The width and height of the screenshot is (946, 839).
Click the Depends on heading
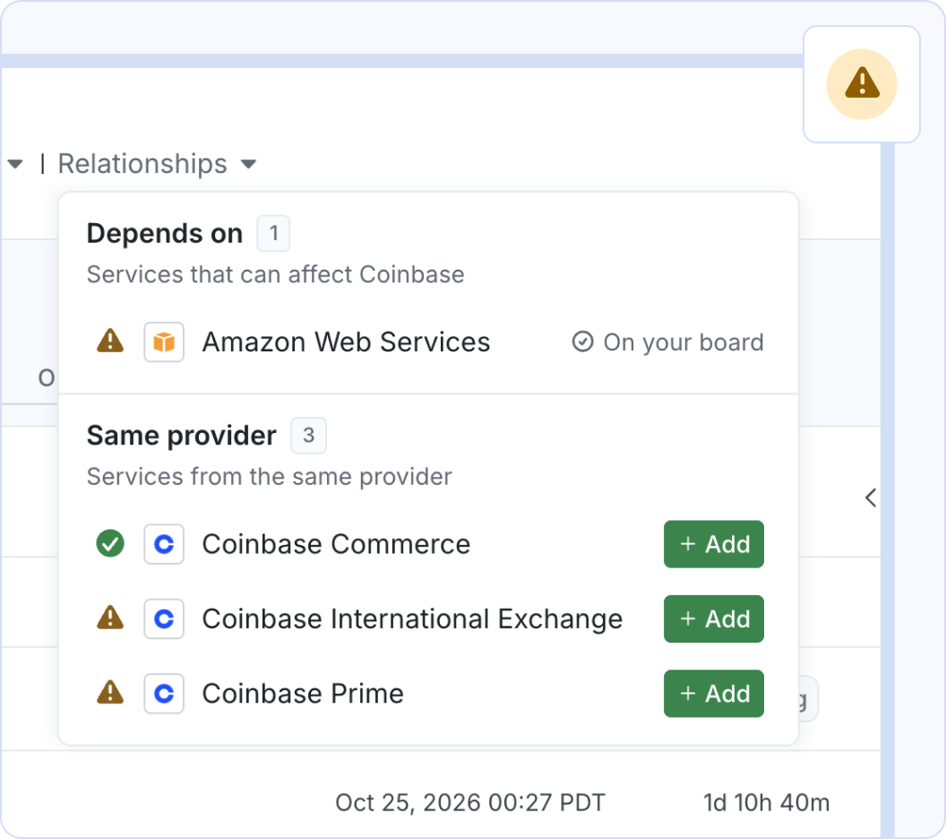[165, 233]
